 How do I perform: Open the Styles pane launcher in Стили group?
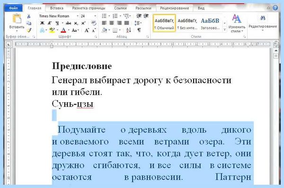pos(244,37)
